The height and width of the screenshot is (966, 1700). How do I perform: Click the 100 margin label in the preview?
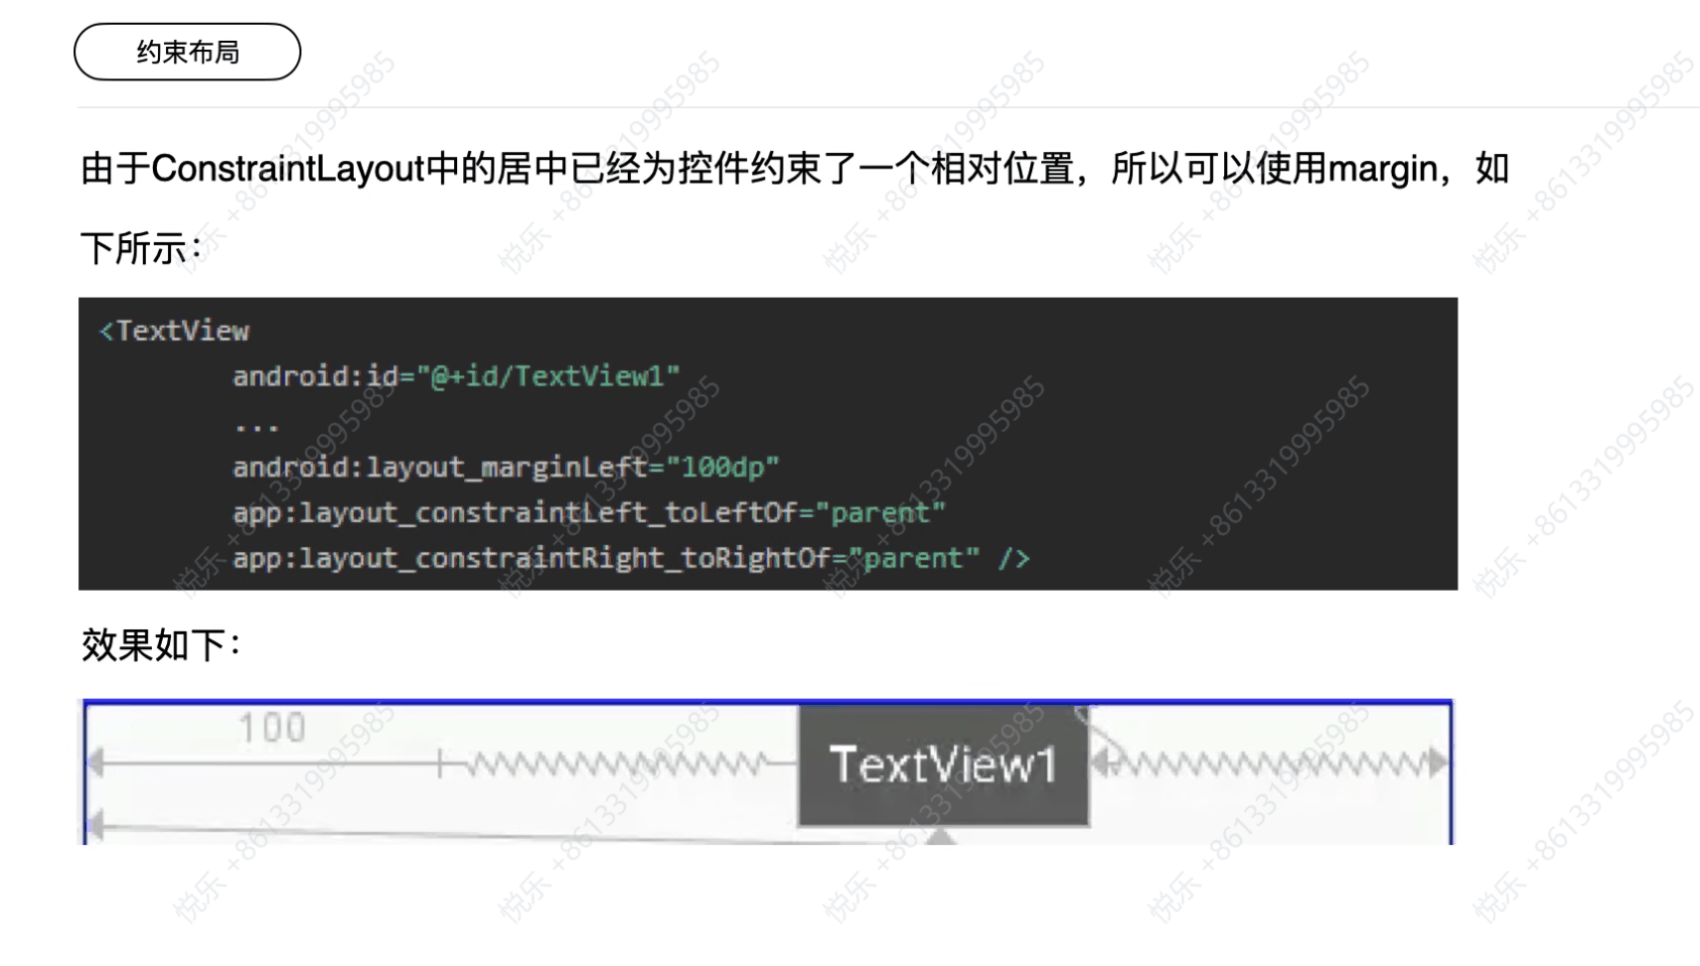(271, 728)
